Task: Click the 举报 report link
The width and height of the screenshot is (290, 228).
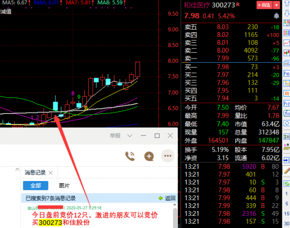Action: coord(115,136)
